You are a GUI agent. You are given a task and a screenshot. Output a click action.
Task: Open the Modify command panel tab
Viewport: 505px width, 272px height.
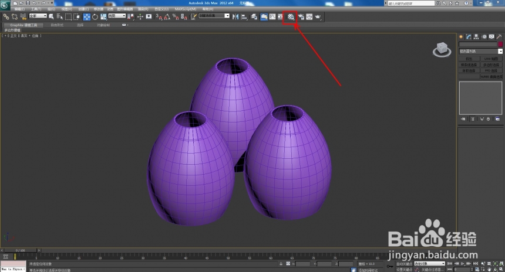tap(469, 37)
